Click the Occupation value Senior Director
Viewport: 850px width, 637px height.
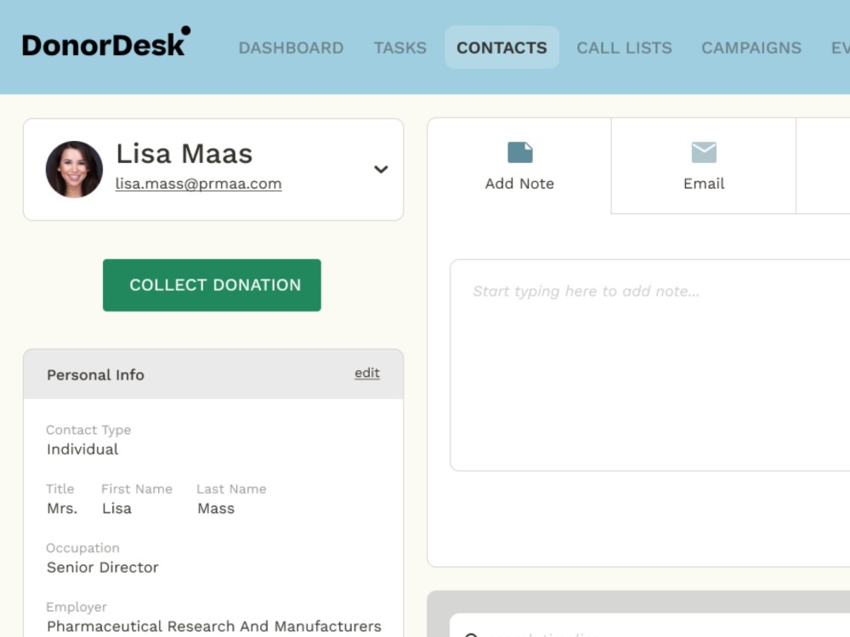point(103,567)
